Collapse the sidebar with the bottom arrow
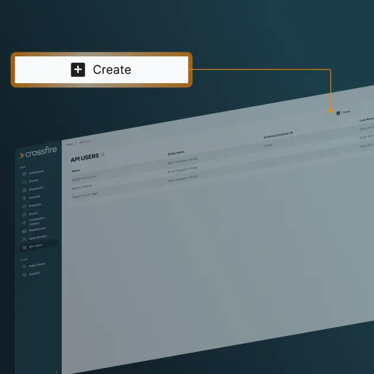 [x=57, y=371]
